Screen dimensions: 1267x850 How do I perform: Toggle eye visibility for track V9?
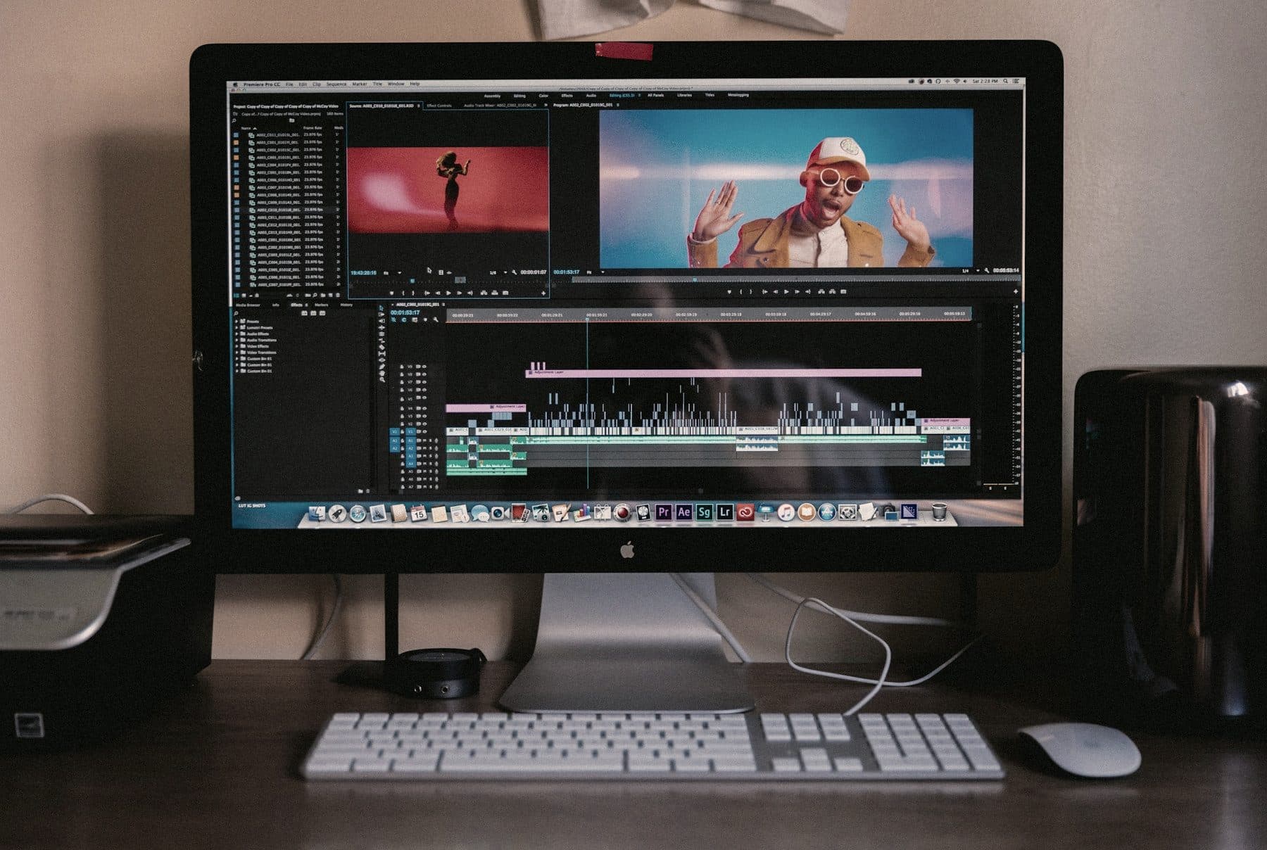pyautogui.click(x=424, y=367)
